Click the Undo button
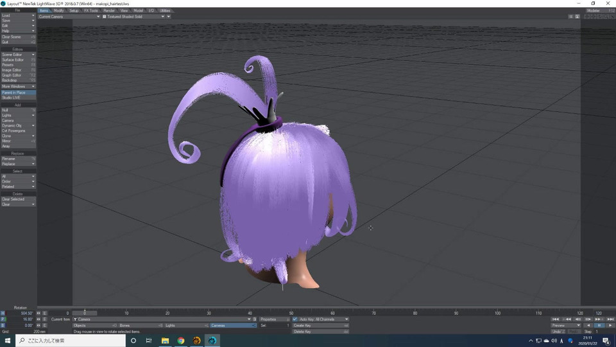Image resolution: width=616 pixels, height=347 pixels. pos(558,332)
